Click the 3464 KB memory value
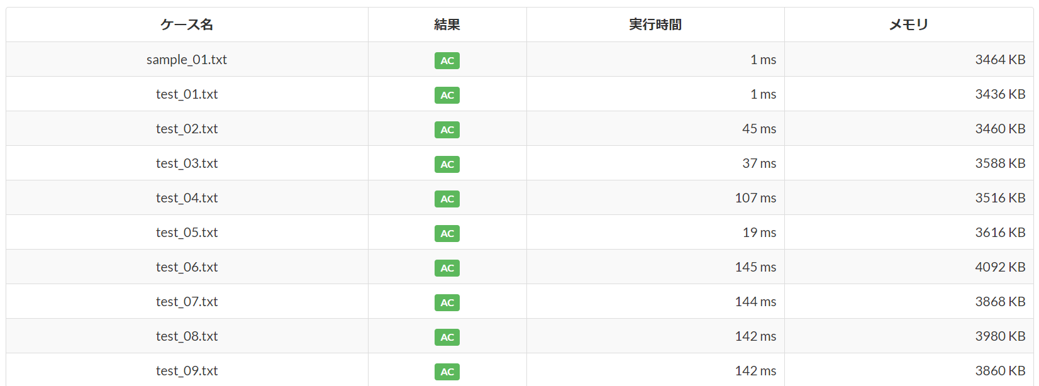This screenshot has width=1039, height=386. pos(1000,60)
